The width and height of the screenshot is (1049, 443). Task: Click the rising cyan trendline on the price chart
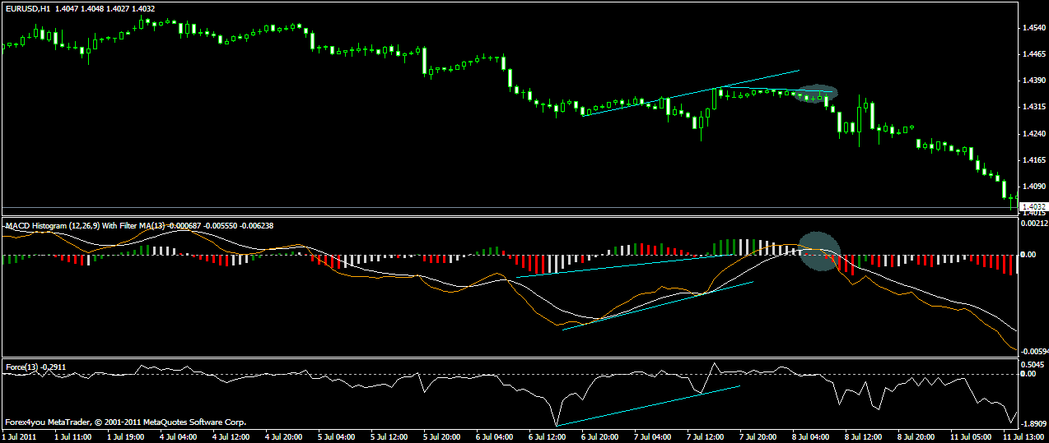(692, 93)
